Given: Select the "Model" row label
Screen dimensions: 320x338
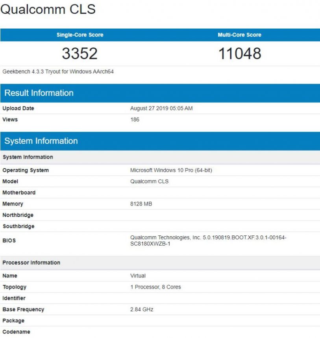Looking at the screenshot, I should pos(10,182).
